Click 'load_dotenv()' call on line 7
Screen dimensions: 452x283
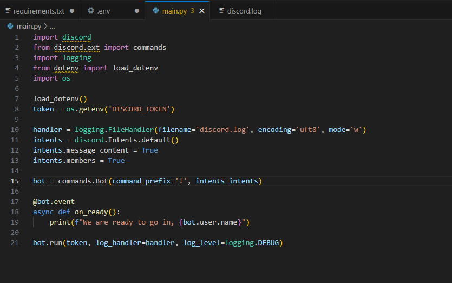[x=60, y=99]
